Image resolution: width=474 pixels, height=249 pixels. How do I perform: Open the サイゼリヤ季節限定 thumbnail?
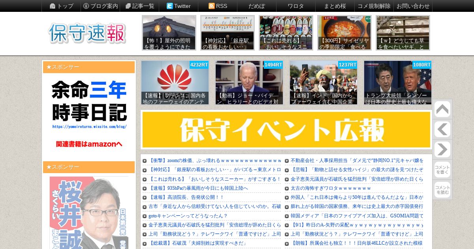(344, 33)
